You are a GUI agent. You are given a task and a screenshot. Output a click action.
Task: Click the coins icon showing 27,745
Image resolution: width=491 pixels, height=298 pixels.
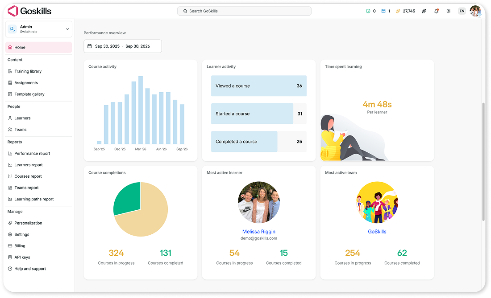pos(398,11)
